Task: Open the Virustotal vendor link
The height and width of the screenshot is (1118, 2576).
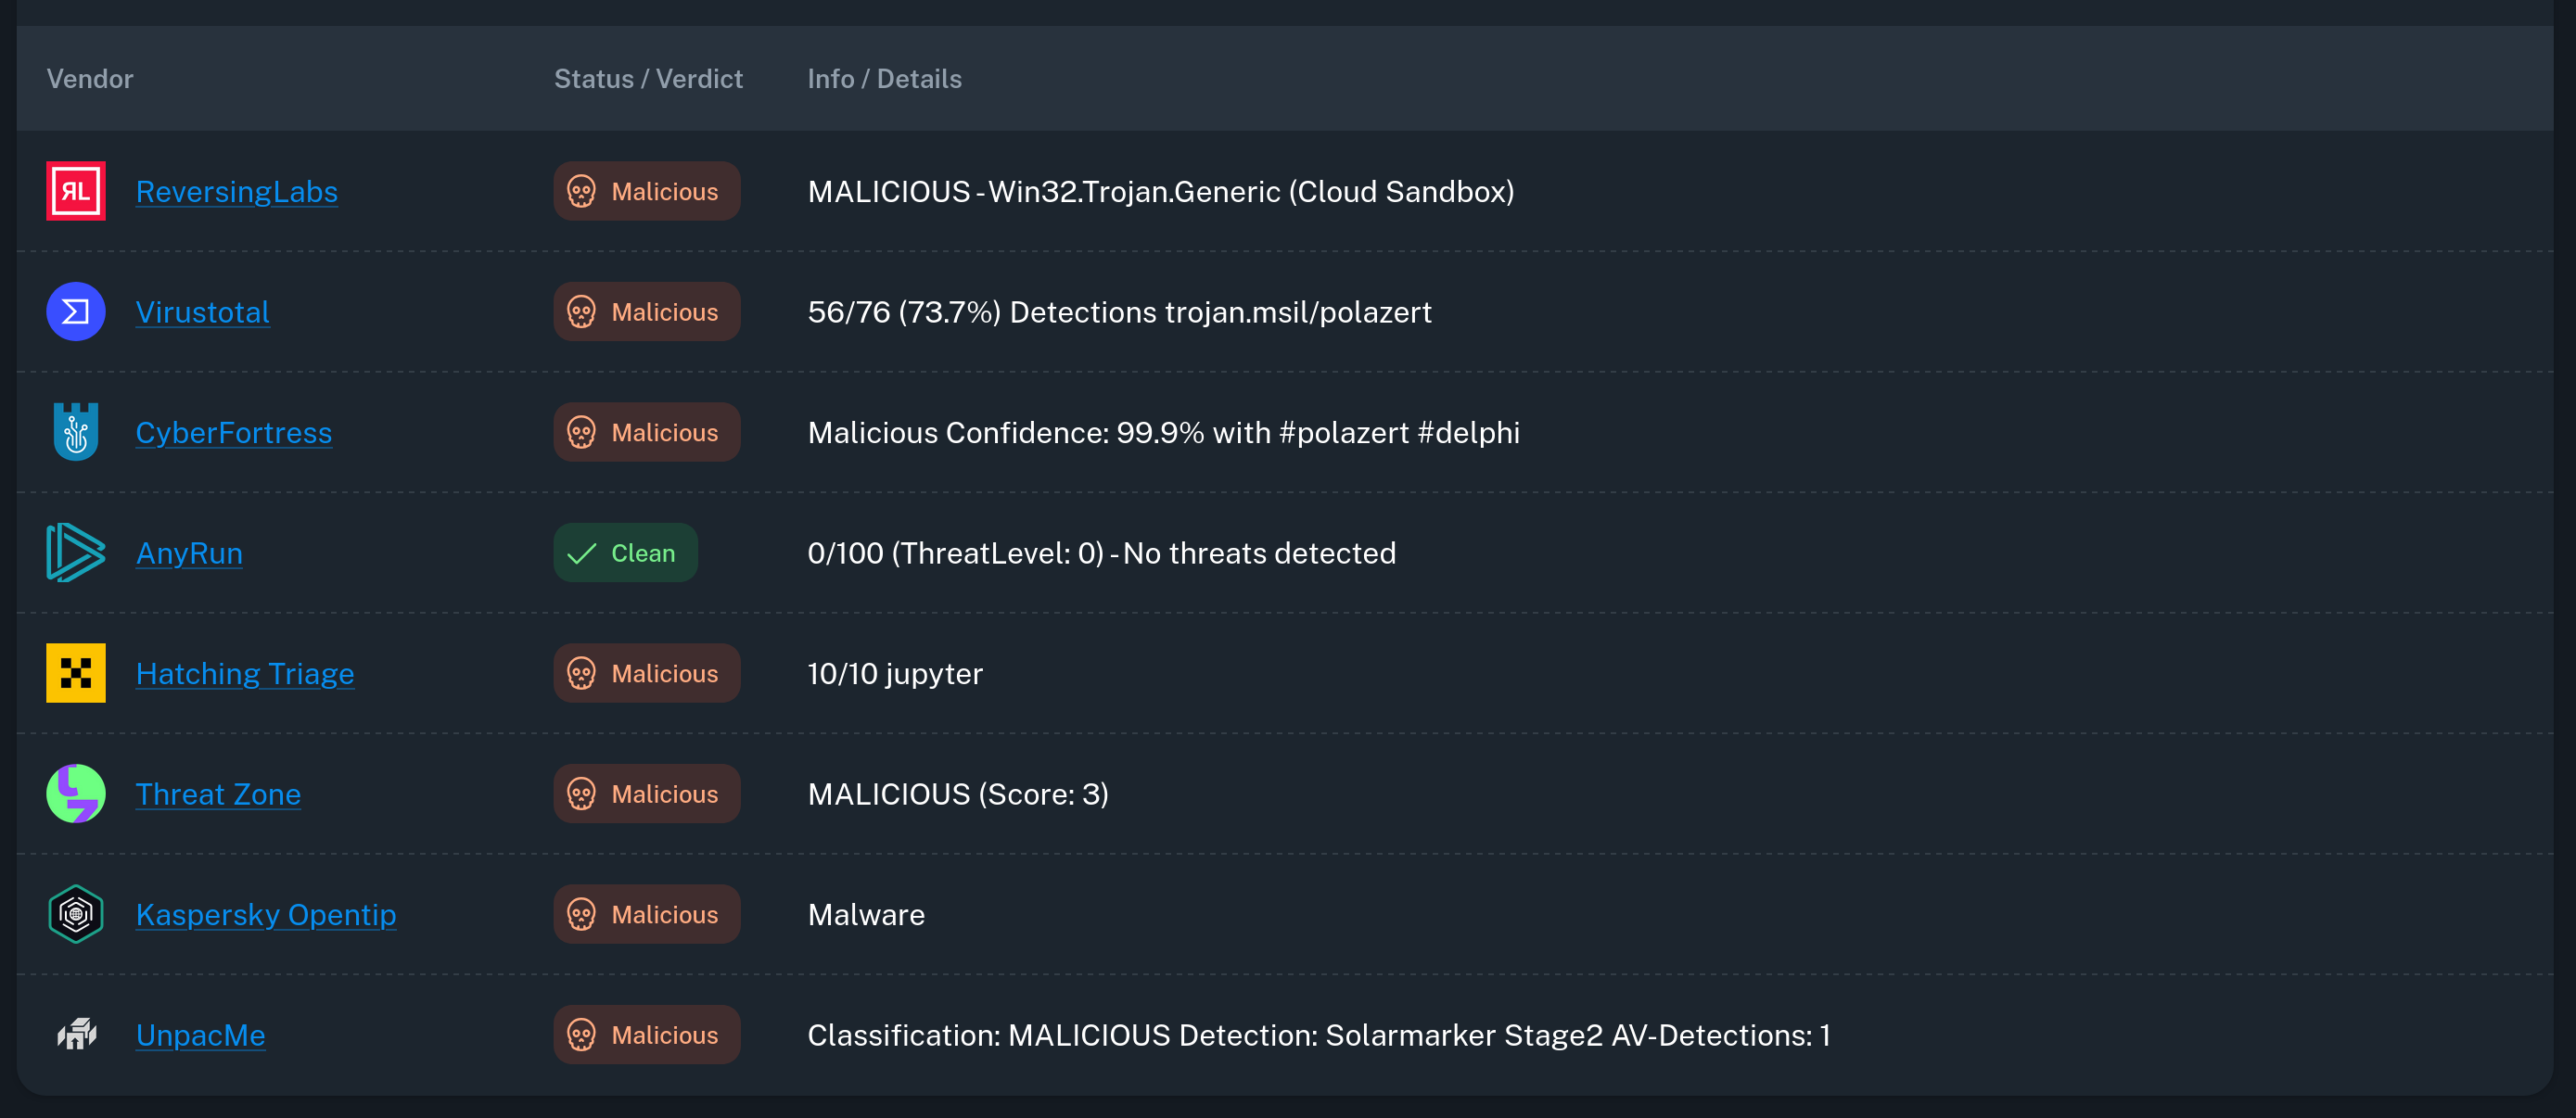Action: [x=202, y=311]
